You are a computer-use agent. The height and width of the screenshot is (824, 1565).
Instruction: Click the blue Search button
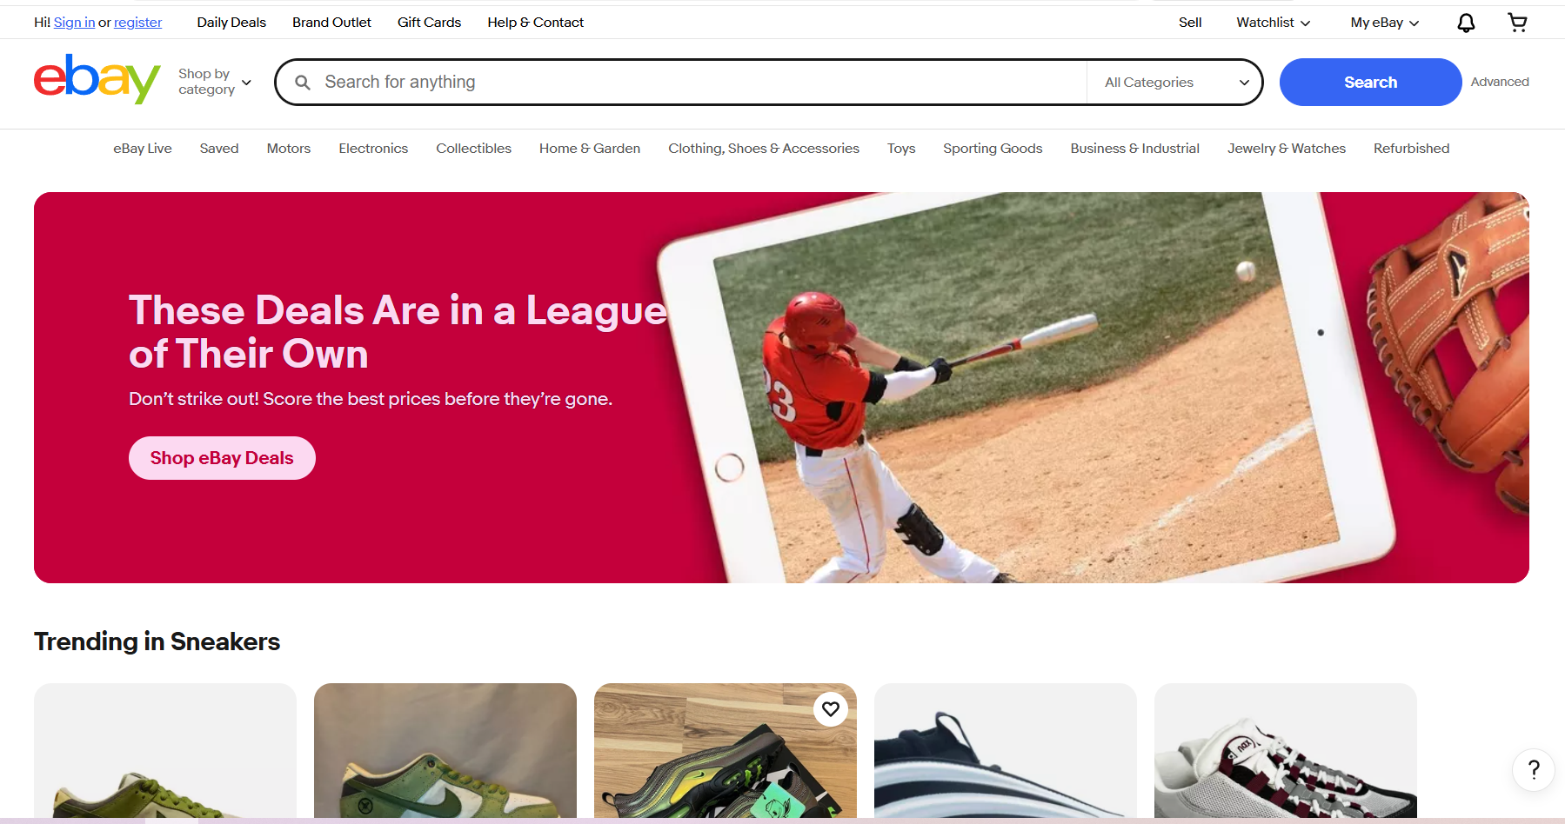pos(1370,83)
